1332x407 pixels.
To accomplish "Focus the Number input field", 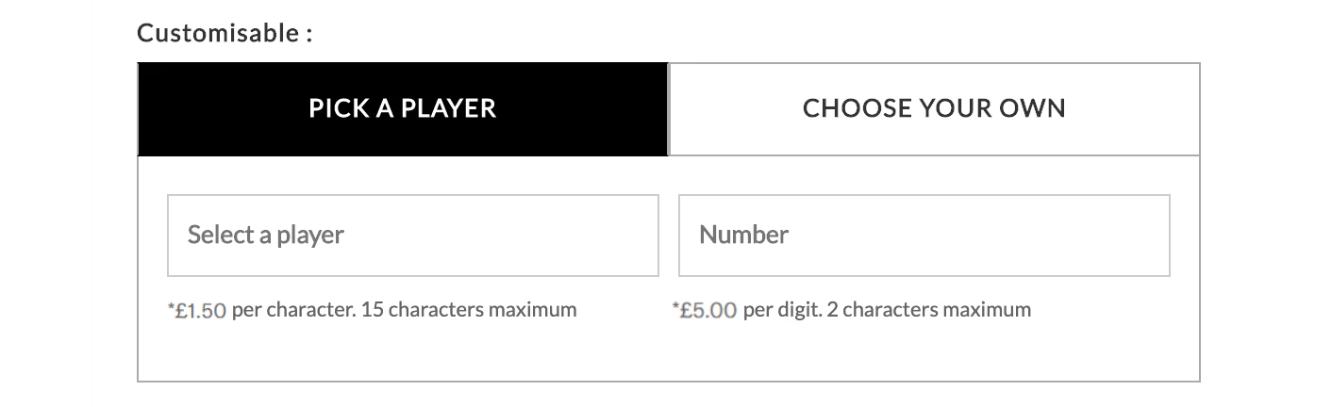I will pos(924,235).
